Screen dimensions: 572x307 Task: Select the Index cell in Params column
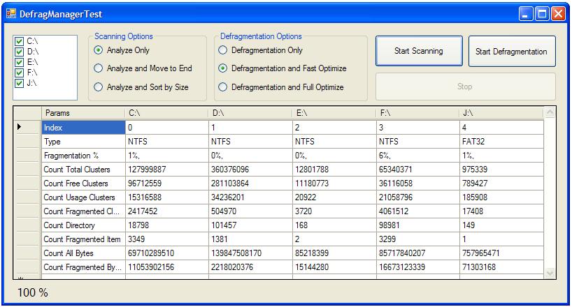tap(83, 128)
